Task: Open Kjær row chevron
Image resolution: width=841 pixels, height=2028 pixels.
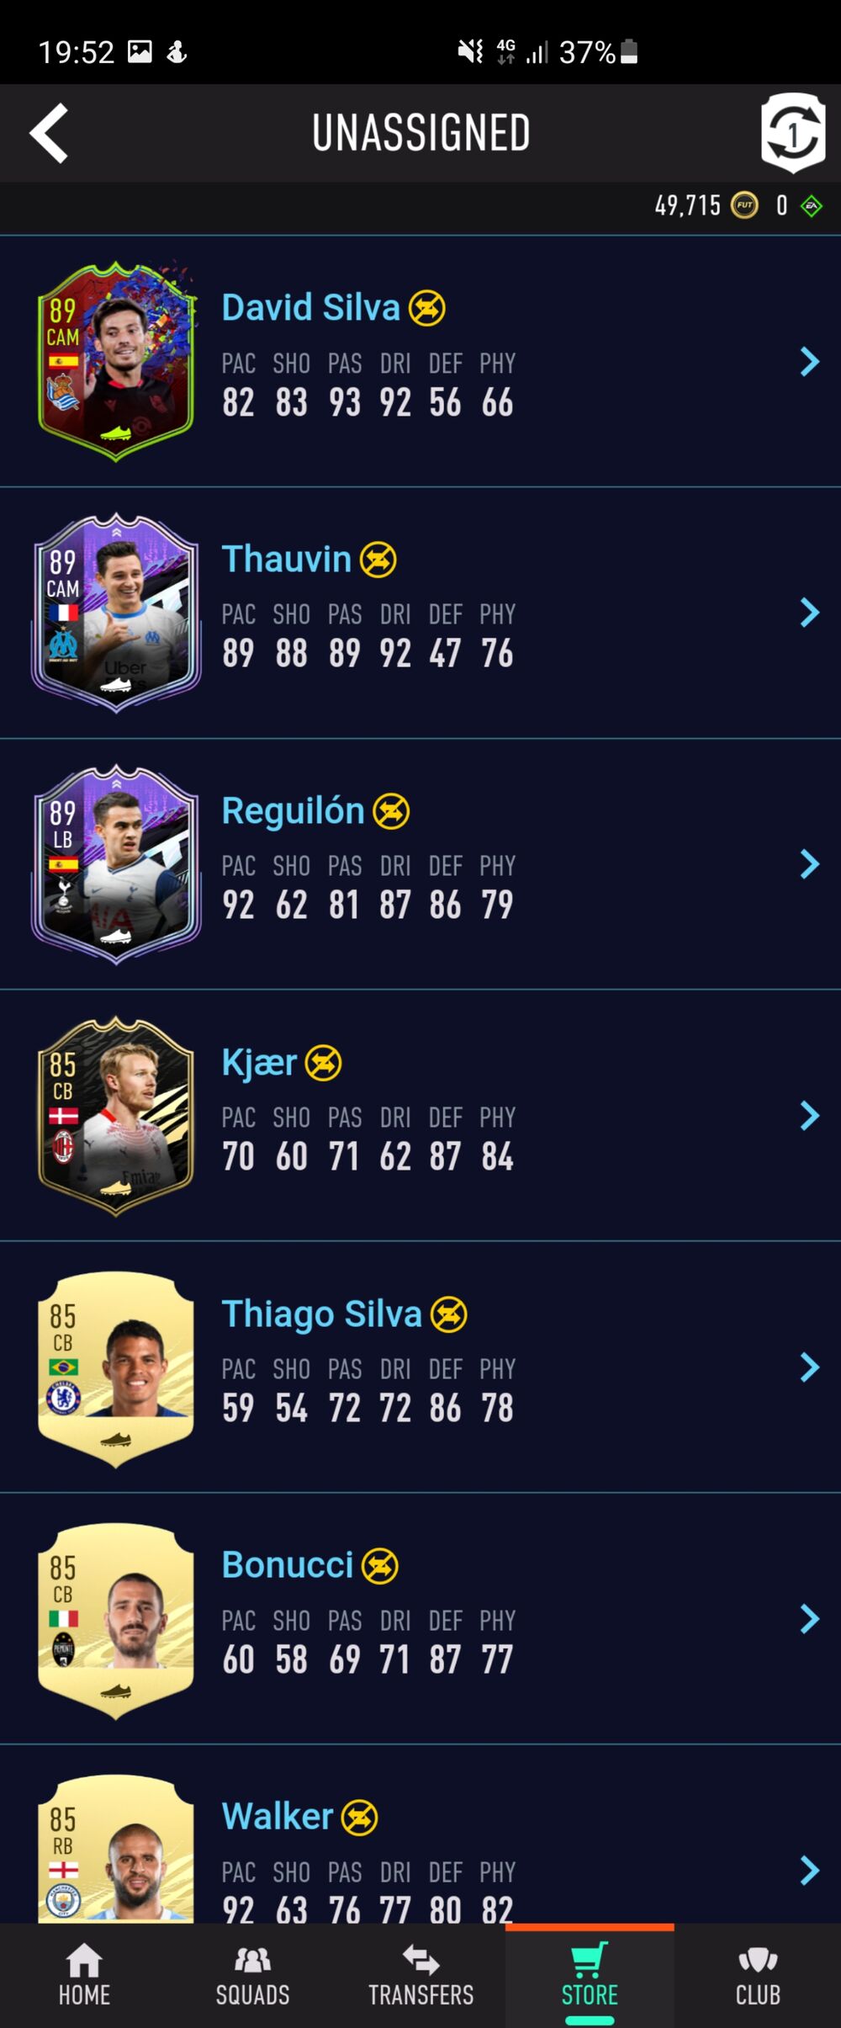Action: click(x=810, y=1116)
